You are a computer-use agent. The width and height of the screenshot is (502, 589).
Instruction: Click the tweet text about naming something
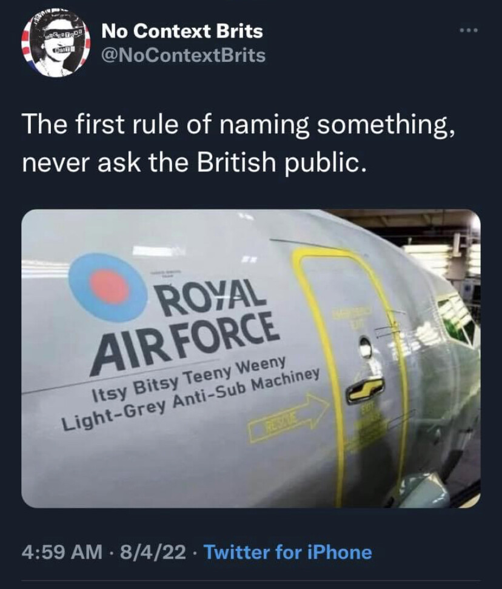[238, 143]
